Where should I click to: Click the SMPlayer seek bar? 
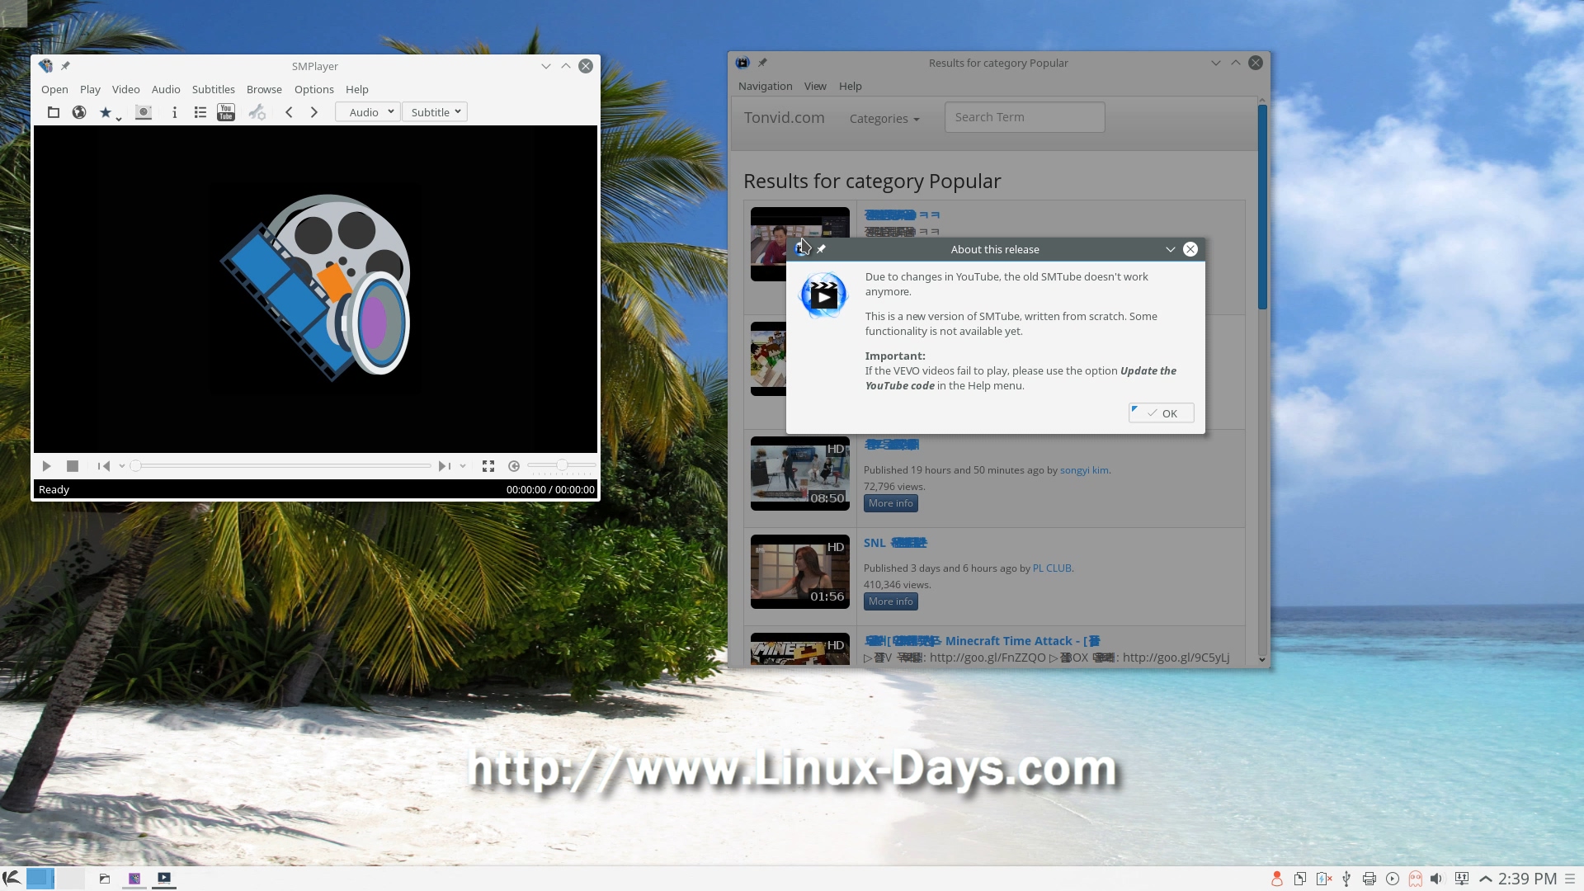click(280, 466)
